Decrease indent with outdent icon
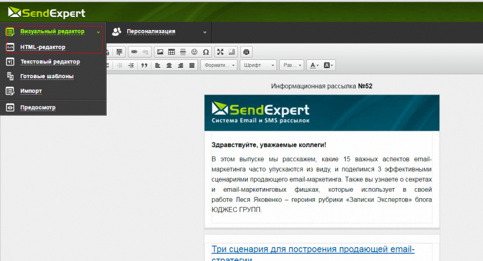The image size is (483, 261). point(120,65)
